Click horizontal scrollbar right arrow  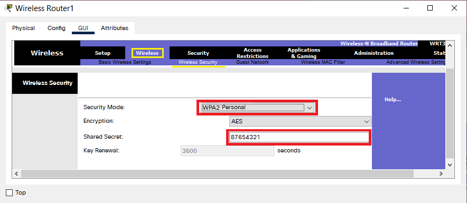pyautogui.click(x=441, y=174)
